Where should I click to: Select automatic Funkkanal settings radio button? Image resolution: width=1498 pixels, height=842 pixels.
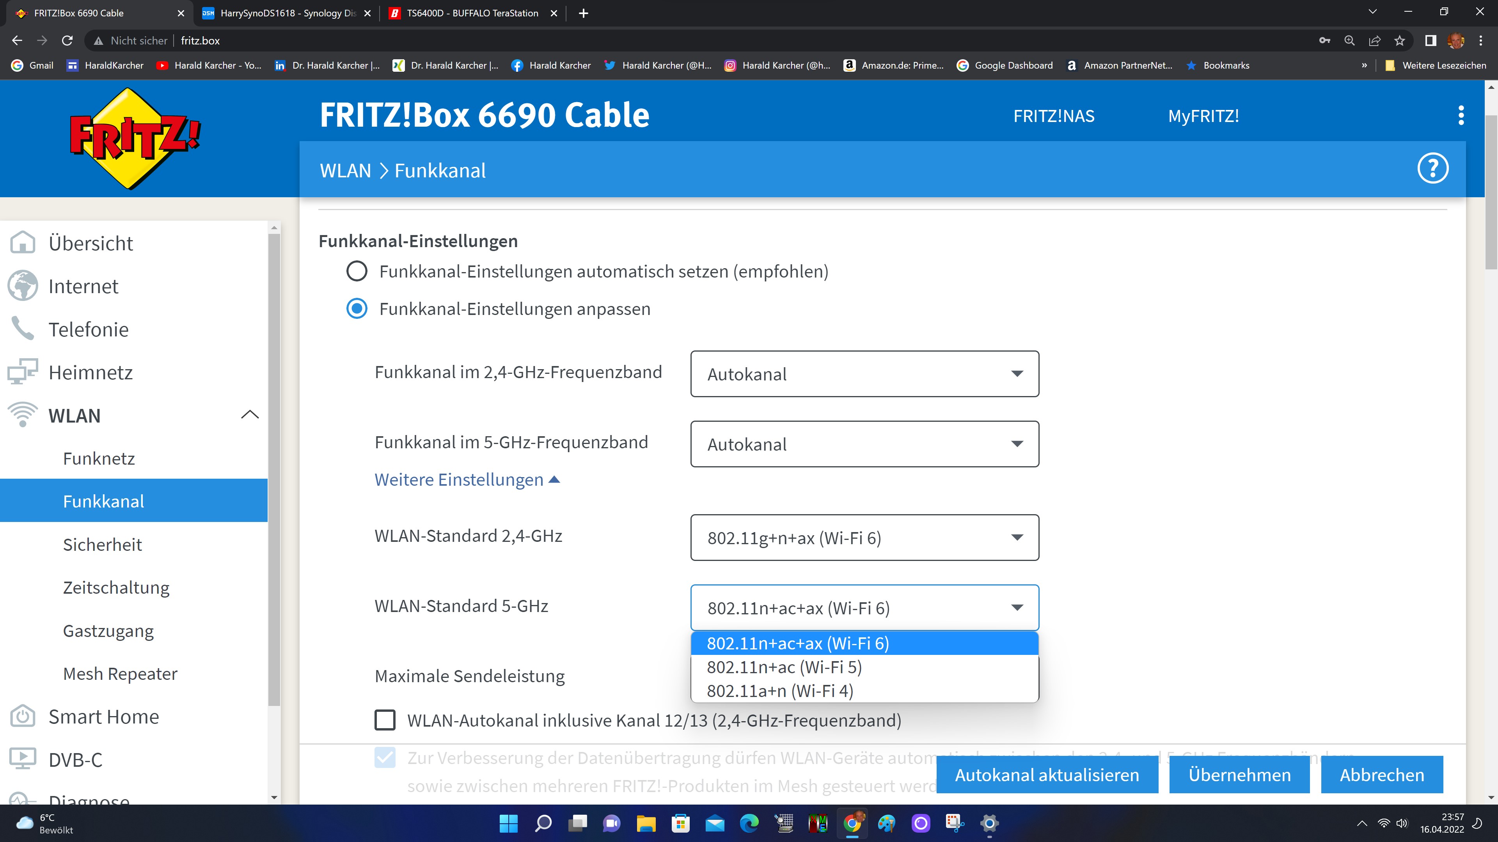click(x=357, y=271)
